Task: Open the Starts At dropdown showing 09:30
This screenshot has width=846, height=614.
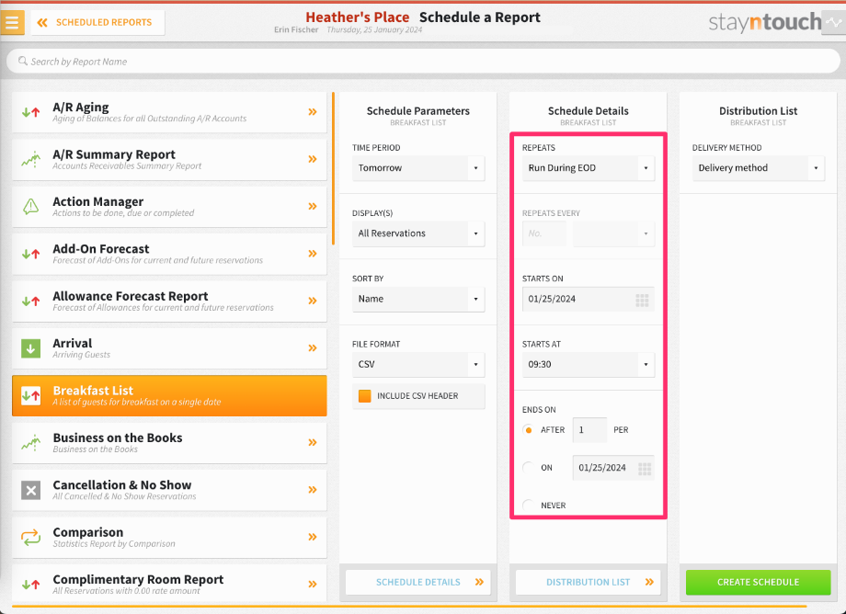Action: pyautogui.click(x=589, y=365)
